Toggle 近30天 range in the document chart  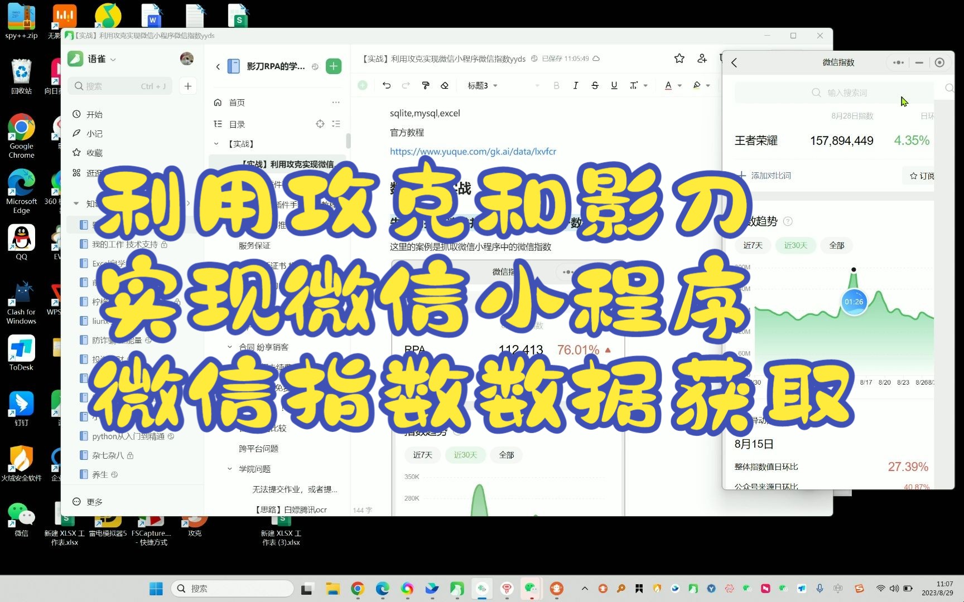[465, 455]
